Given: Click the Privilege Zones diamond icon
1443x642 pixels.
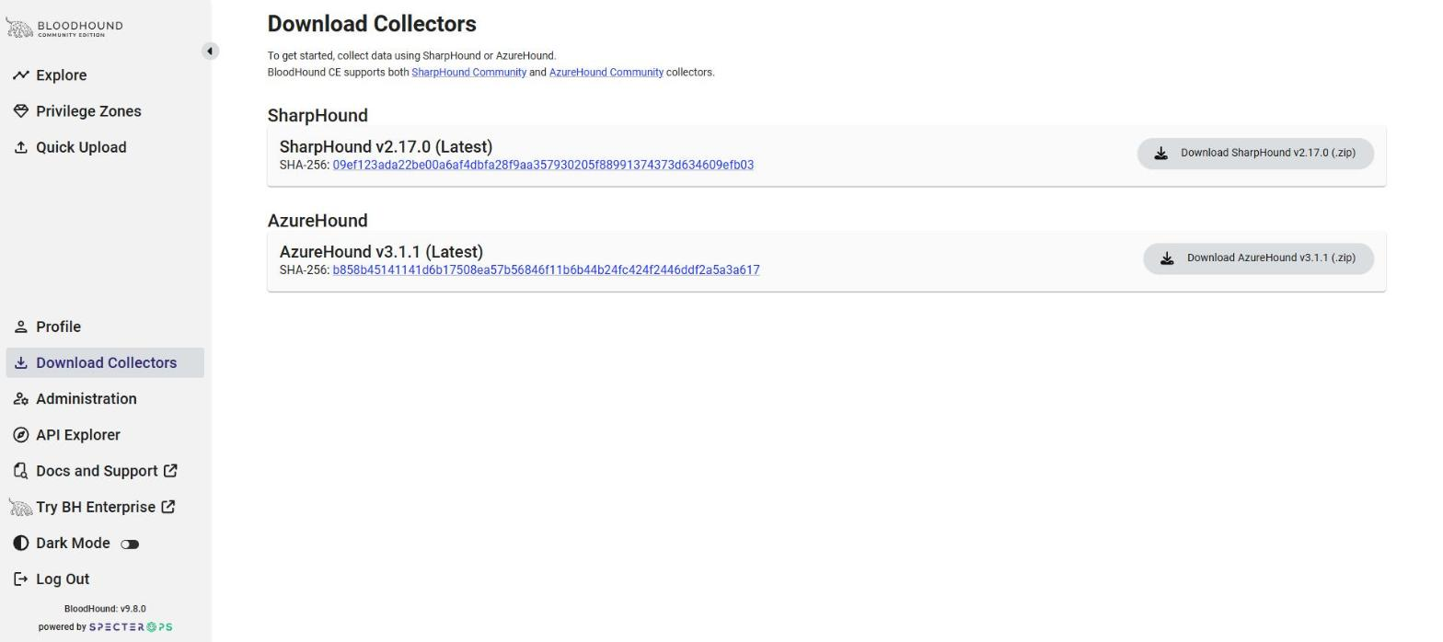Looking at the screenshot, I should point(20,111).
